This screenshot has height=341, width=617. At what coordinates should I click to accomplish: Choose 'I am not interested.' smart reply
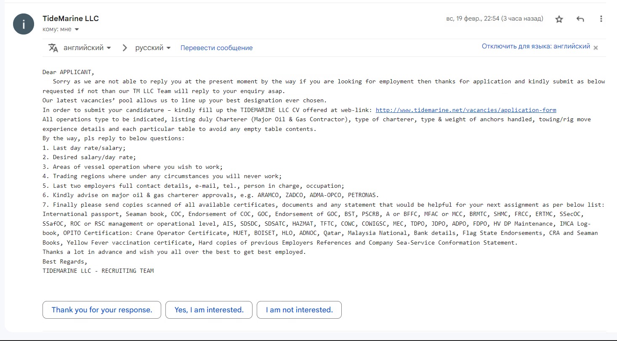tap(299, 310)
